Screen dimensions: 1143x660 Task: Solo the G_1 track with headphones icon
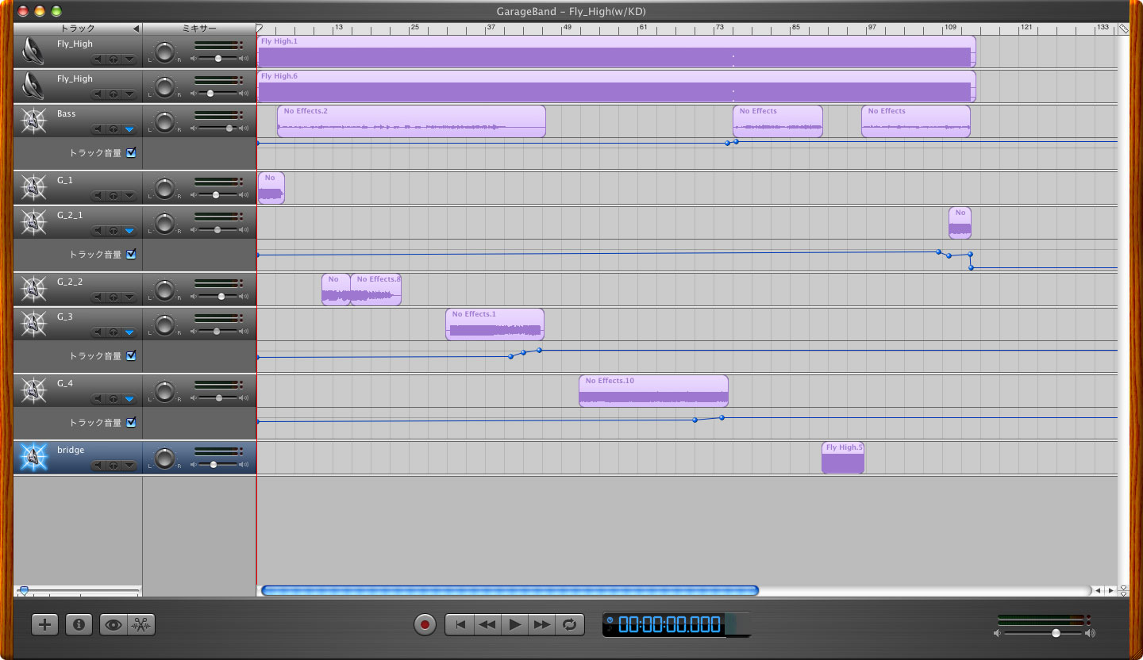114,196
